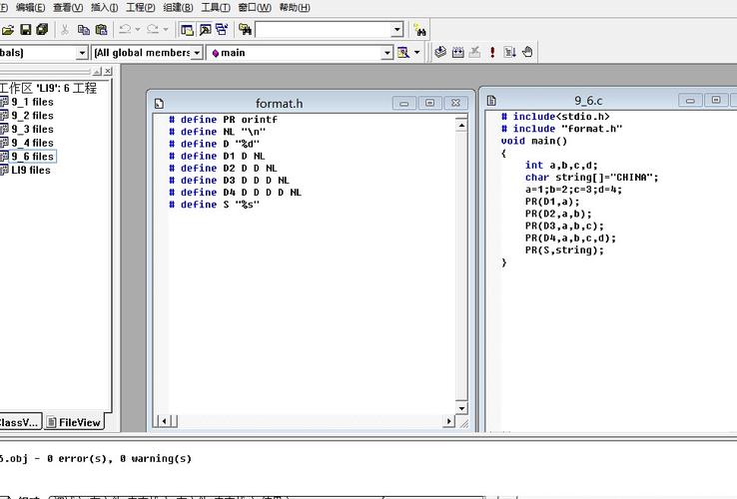Select the 9_6 files project node
The width and height of the screenshot is (737, 499).
coord(32,157)
